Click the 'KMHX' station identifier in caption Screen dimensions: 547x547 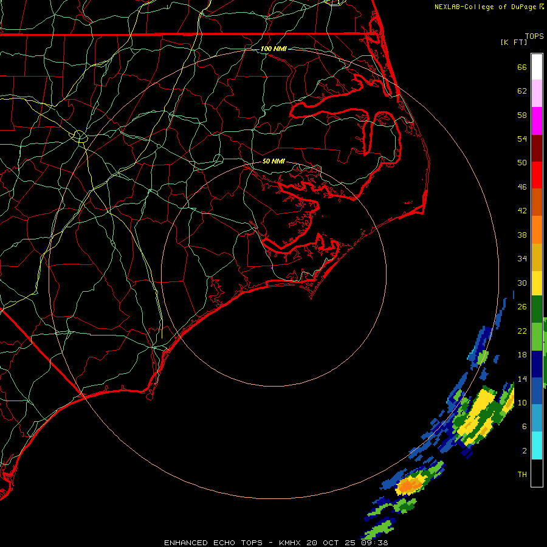[x=291, y=543]
